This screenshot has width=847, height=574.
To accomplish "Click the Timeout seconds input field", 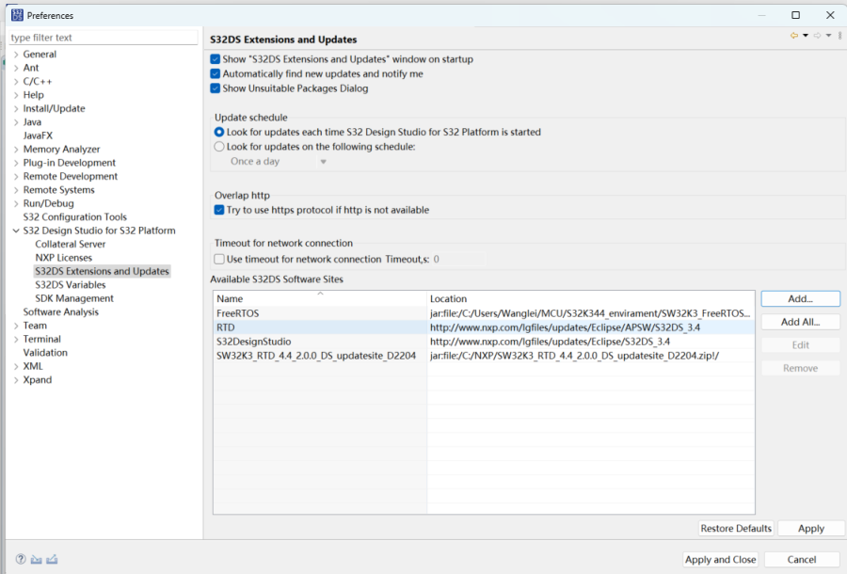I will coord(458,259).
